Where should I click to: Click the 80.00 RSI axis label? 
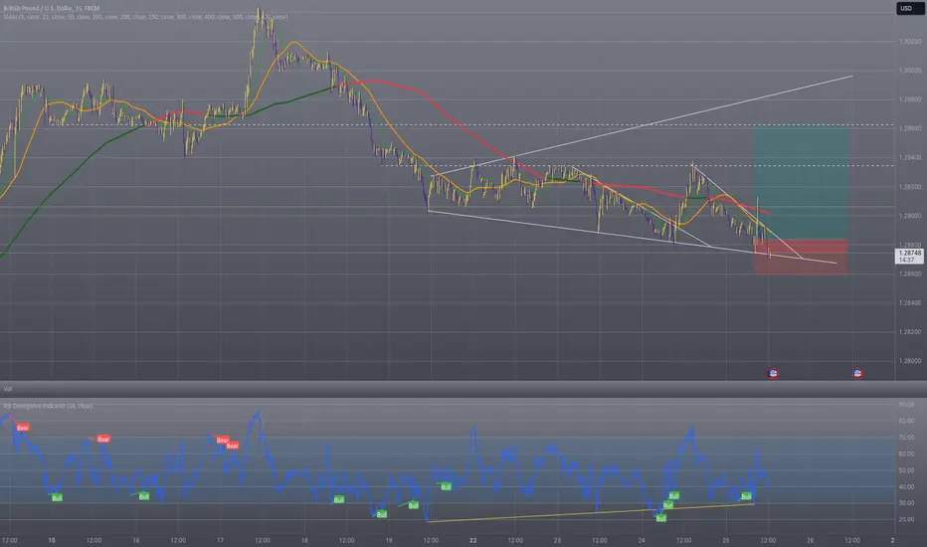[906, 421]
